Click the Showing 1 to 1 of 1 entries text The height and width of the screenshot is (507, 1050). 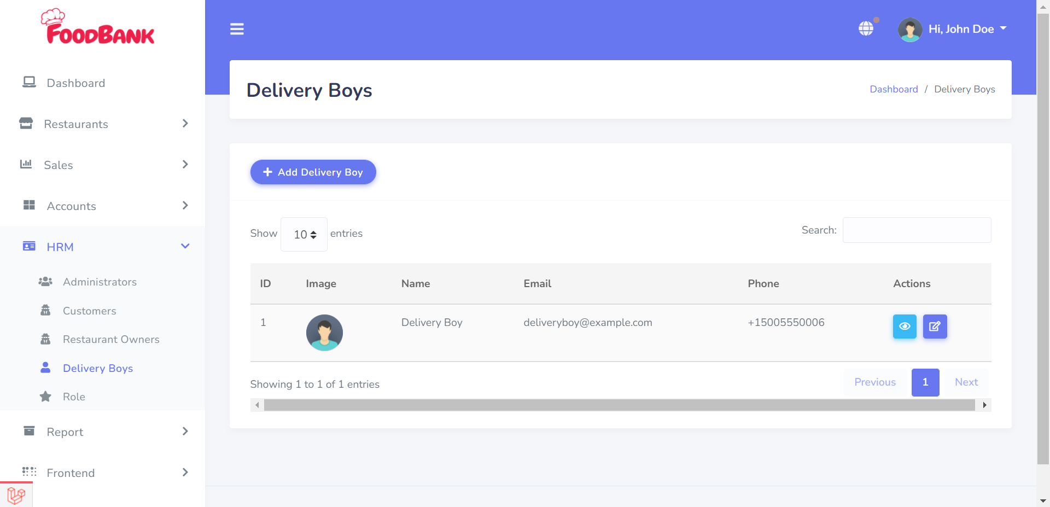coord(315,384)
